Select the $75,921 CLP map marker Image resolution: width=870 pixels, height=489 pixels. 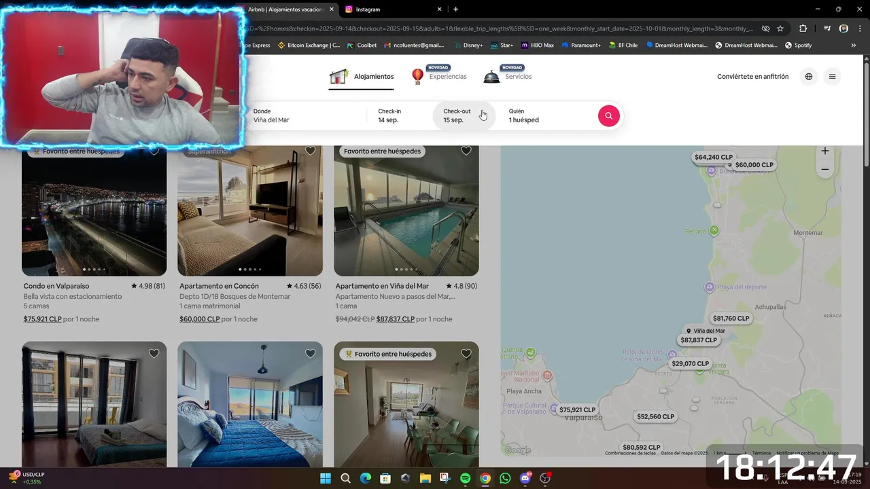[577, 410]
